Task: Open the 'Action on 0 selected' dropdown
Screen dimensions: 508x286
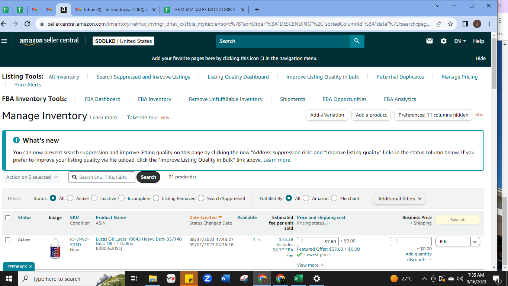Action: coord(32,177)
